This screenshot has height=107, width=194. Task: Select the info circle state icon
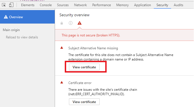71,23
